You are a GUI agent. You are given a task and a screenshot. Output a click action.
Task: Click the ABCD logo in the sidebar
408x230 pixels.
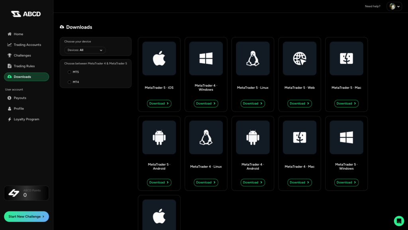coord(26,14)
